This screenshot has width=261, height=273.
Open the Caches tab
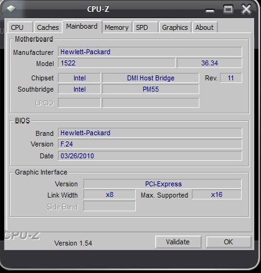[x=48, y=27]
